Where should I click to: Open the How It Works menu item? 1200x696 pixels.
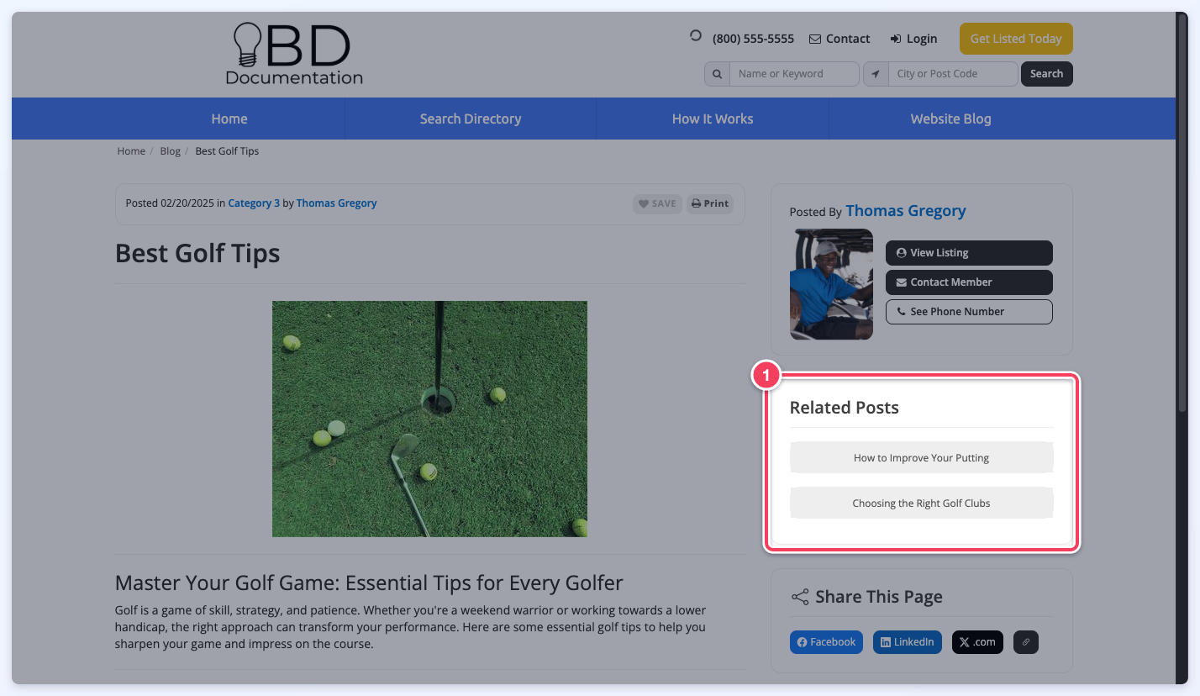[713, 119]
